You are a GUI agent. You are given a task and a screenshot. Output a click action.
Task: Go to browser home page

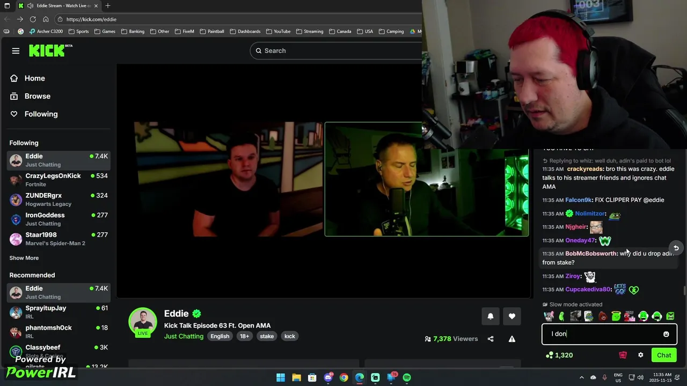pos(46,19)
